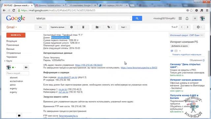Start a video call camera icon

pos(26,67)
